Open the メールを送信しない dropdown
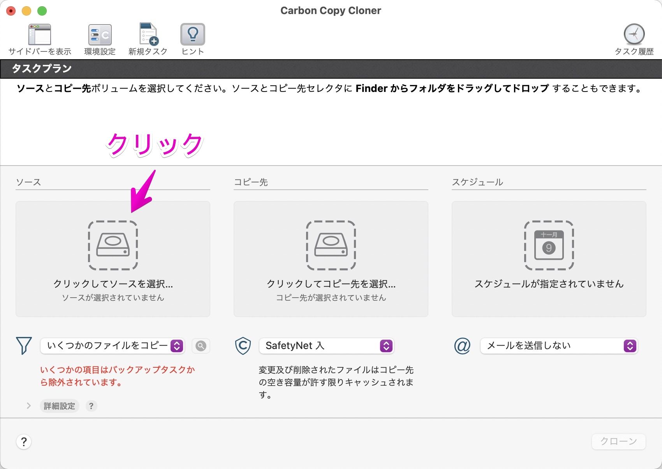This screenshot has height=469, width=662. (559, 346)
